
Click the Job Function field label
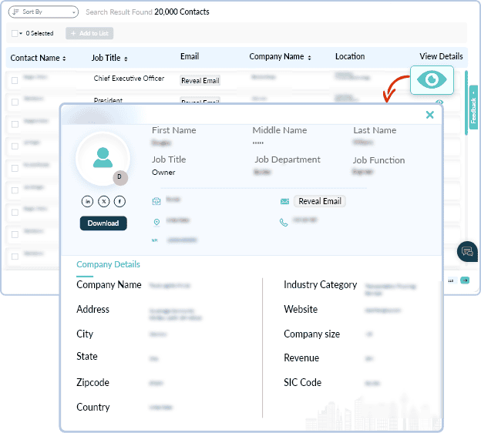point(378,160)
